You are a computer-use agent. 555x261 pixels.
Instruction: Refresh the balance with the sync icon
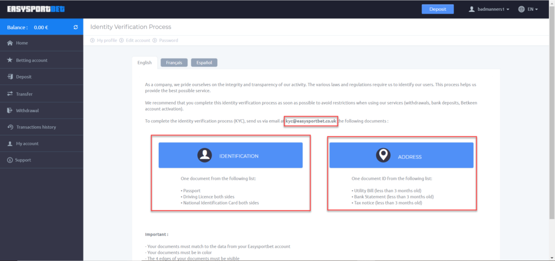point(75,27)
